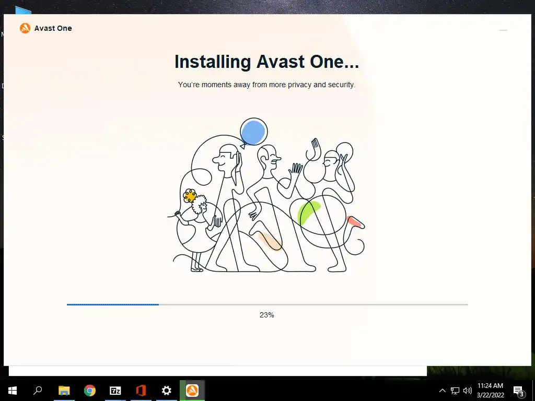Click the privacy and security subtitle text
535x401 pixels.
267,85
